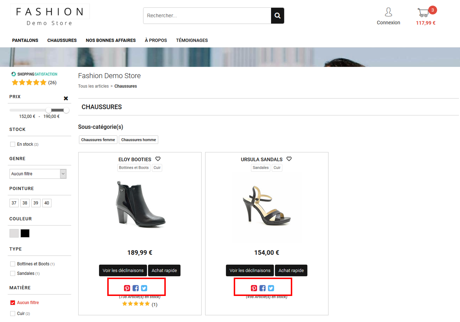Share Ursula Sandals on Twitter
Viewport: 460px width, 322px height.
(x=271, y=288)
